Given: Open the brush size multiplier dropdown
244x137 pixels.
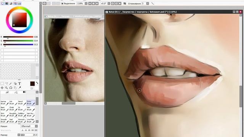Looking at the screenshot, I should [19, 135].
